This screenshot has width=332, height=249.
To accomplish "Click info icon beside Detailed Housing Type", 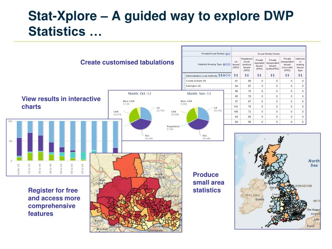I will coord(224,65).
